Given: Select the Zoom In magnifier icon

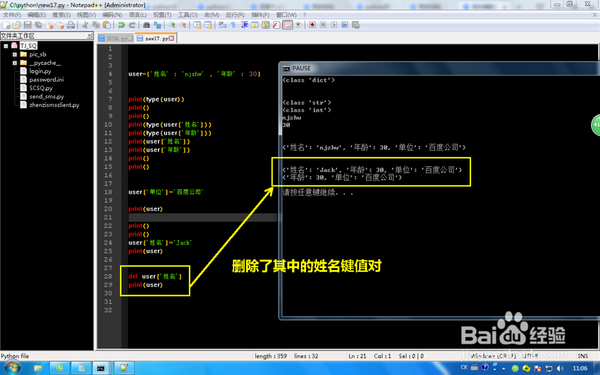Looking at the screenshot, I should [172, 25].
